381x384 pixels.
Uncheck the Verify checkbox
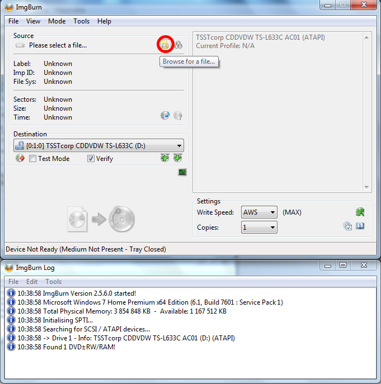(91, 159)
